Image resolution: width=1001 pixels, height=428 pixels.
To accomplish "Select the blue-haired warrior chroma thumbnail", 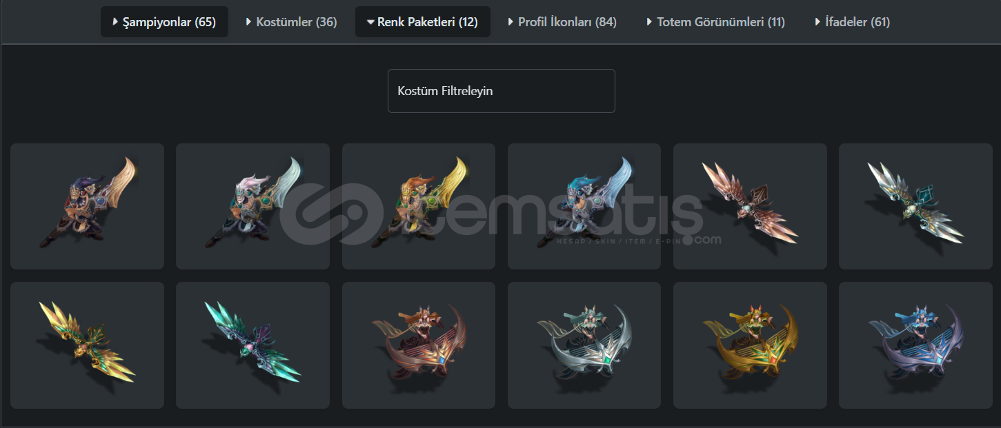I will pyautogui.click(x=584, y=206).
